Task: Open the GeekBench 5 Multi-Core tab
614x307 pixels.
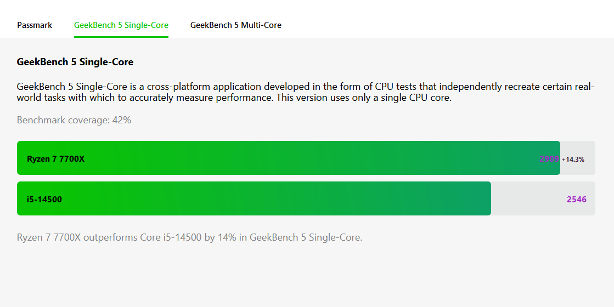Action: coord(236,25)
